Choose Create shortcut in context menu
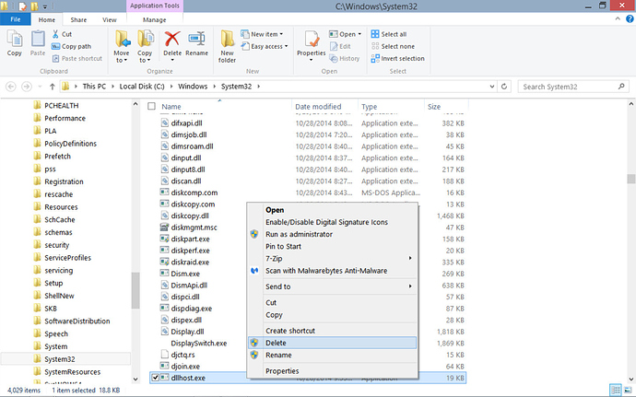Viewport: 636px width, 397px height. coord(332,331)
